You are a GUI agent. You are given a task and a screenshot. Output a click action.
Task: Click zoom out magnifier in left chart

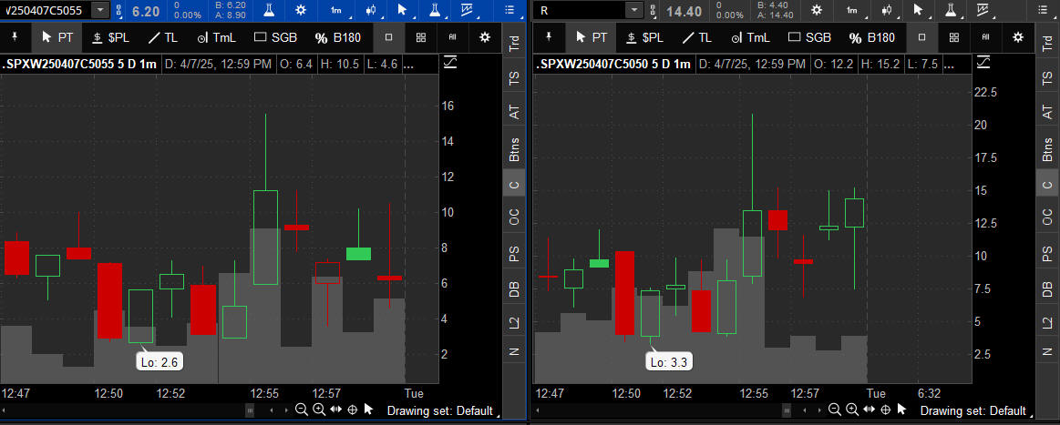pyautogui.click(x=302, y=410)
